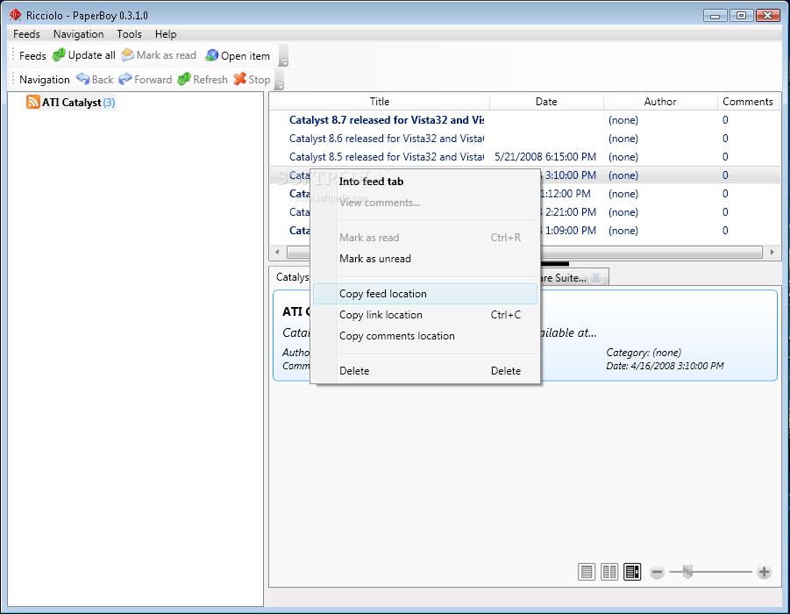Choose Mark as unread in context menu

425,259
